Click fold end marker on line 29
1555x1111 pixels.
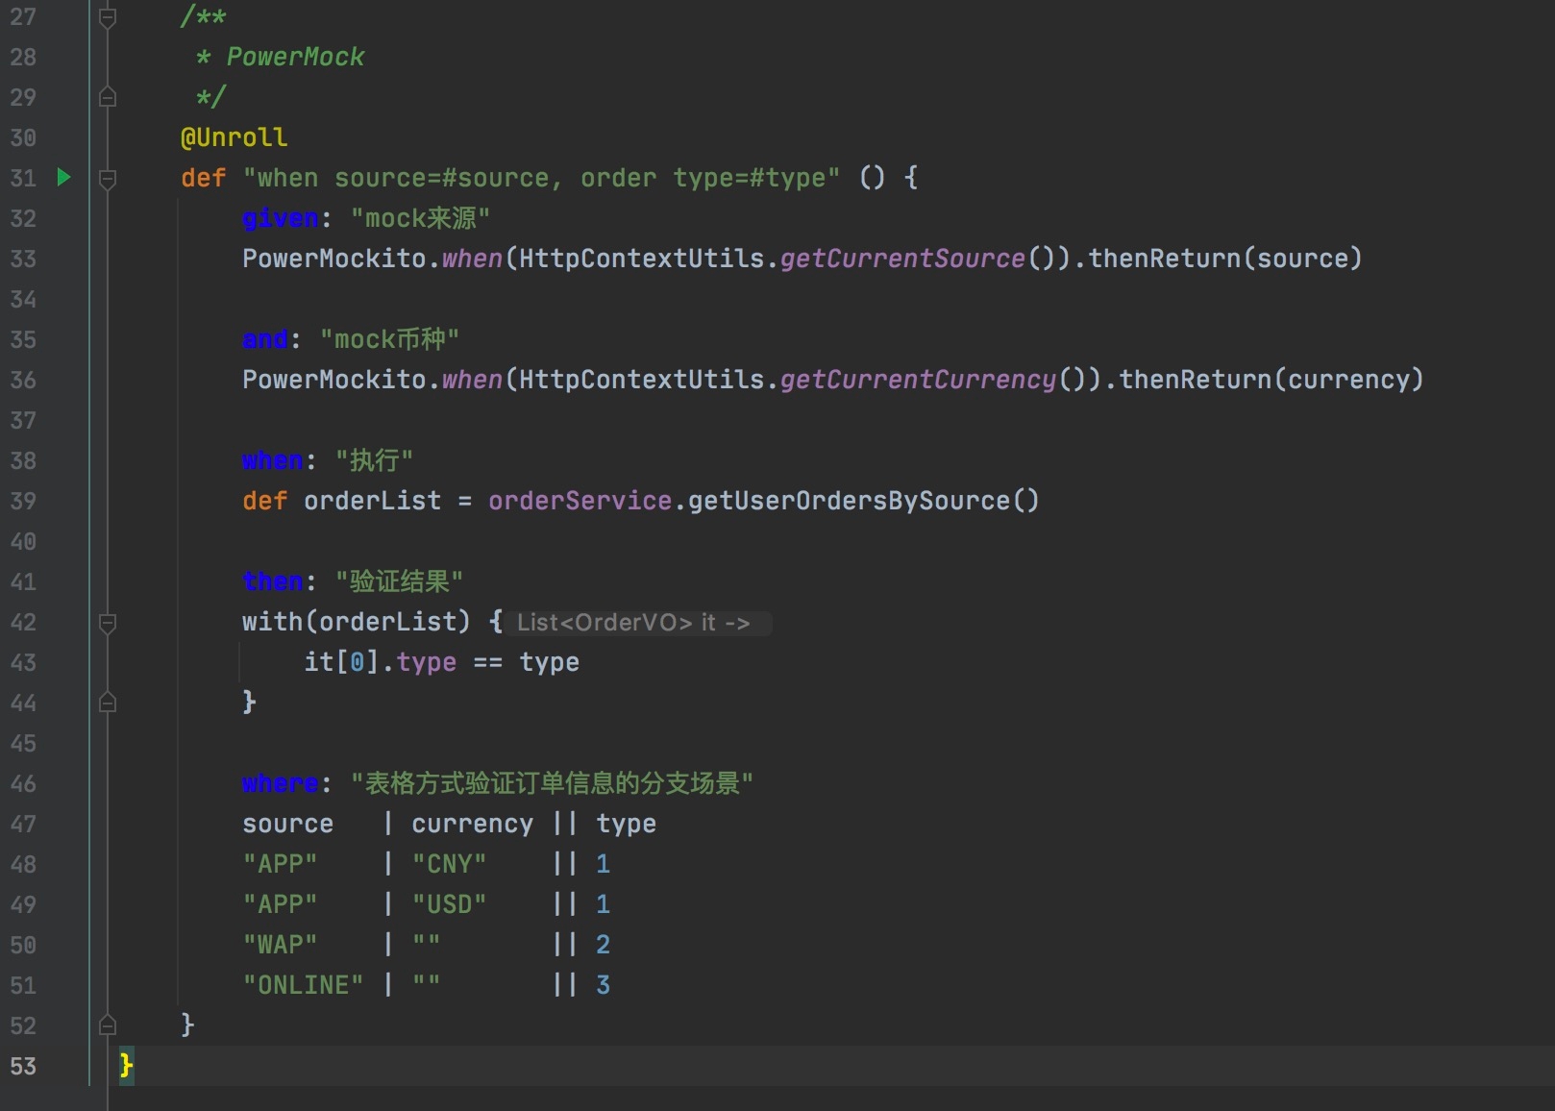[108, 97]
